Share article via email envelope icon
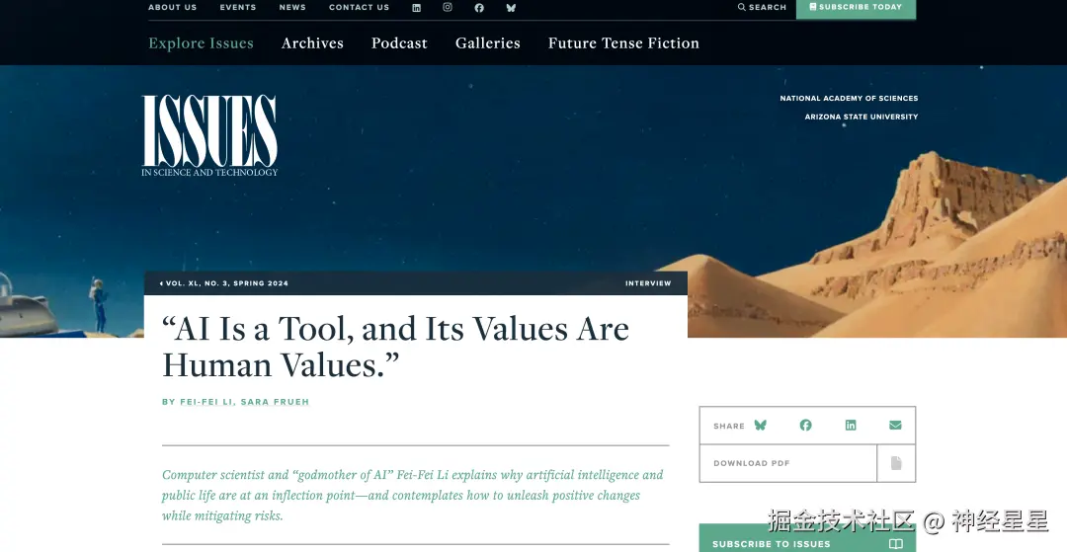 pos(895,425)
